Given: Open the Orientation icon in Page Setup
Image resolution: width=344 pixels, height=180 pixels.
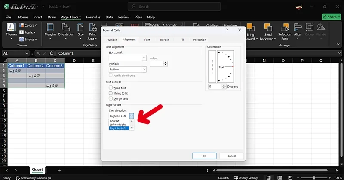Looking at the screenshot, I should 66,27.
